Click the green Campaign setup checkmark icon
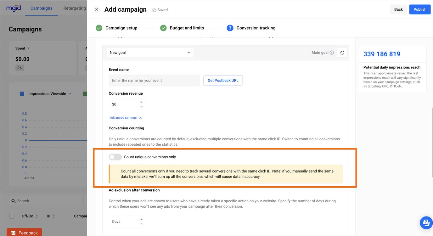This screenshot has width=433, height=236. [99, 28]
